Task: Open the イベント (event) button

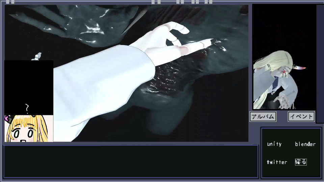Action: coord(301,117)
